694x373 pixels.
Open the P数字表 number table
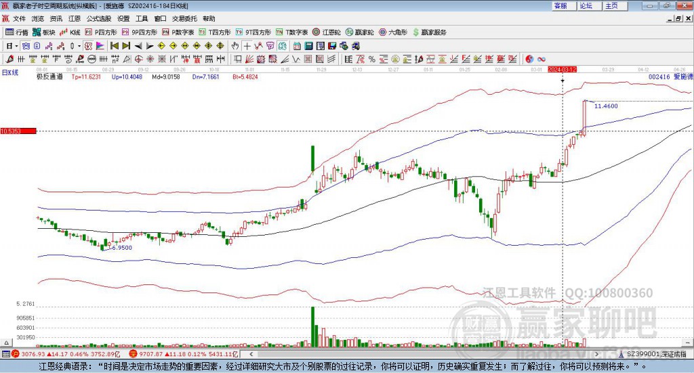178,32
